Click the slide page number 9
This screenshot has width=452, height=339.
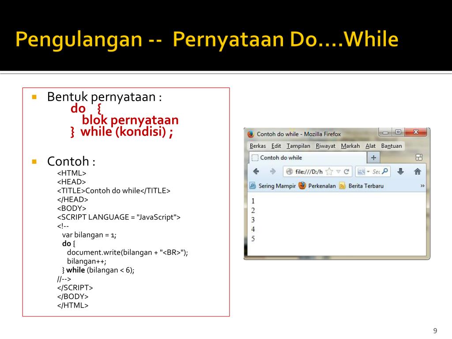pyautogui.click(x=435, y=331)
